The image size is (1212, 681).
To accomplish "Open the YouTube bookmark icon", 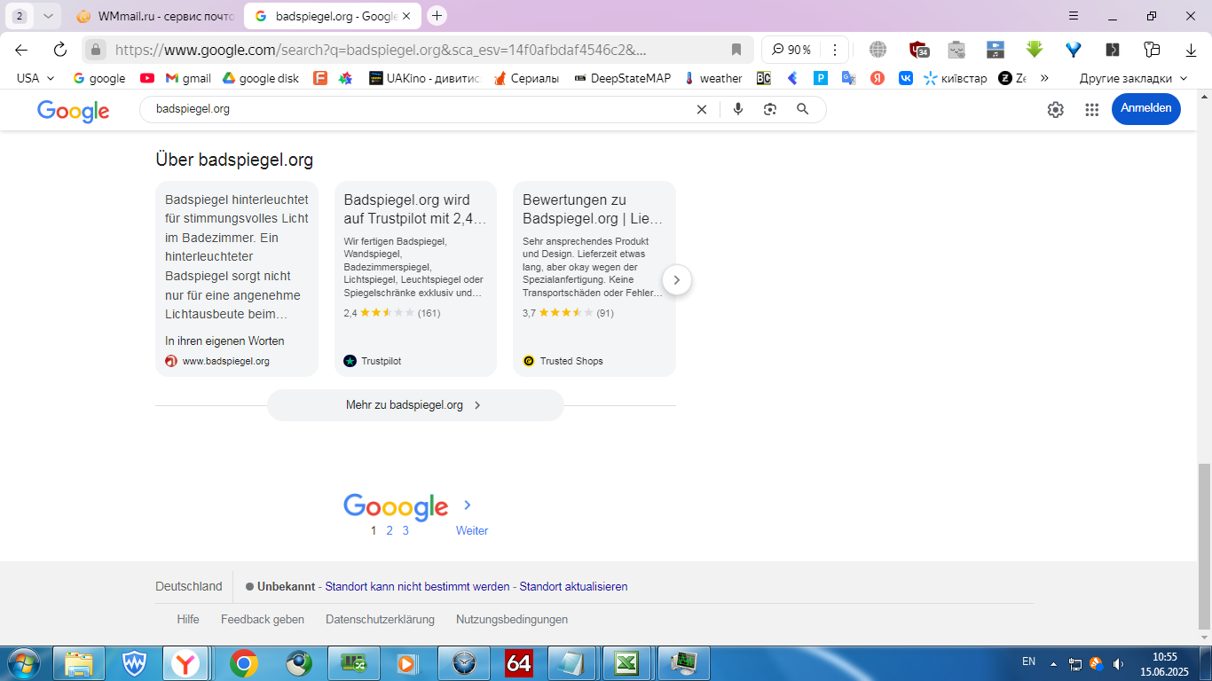I will tap(147, 78).
